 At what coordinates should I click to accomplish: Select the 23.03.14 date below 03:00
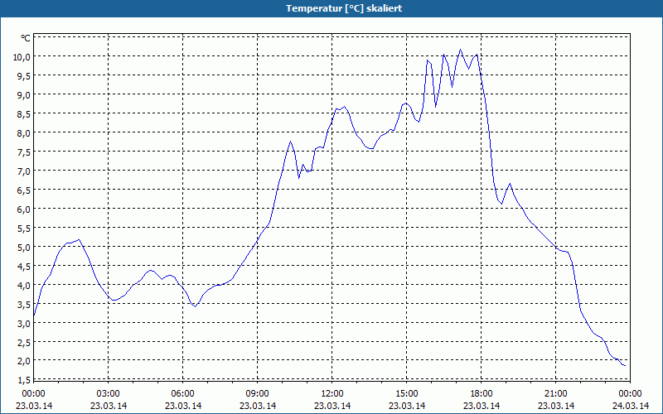pos(109,406)
